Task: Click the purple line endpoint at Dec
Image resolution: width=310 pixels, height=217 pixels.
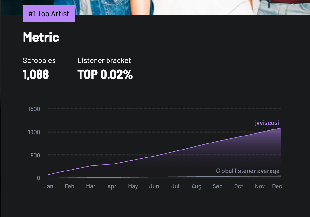Action: [x=281, y=128]
